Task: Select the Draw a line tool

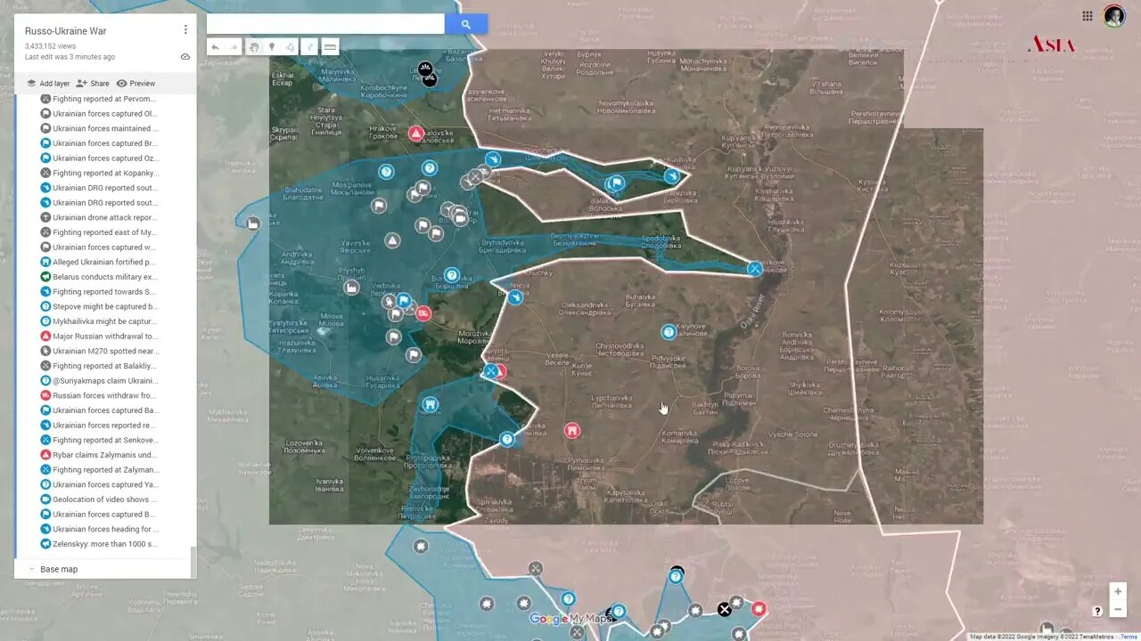Action: [x=291, y=47]
